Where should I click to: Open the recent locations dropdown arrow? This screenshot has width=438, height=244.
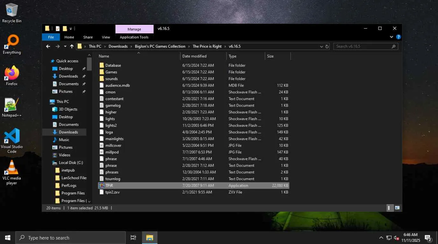pyautogui.click(x=65, y=46)
